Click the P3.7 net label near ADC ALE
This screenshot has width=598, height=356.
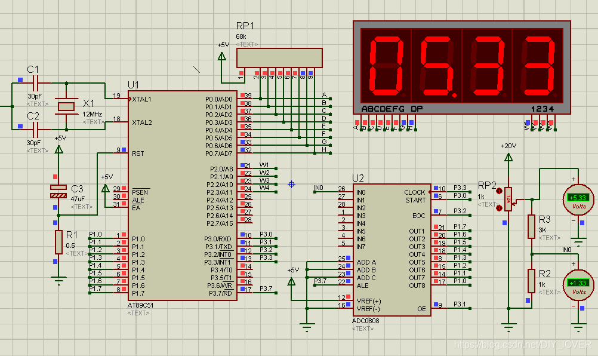(320, 281)
